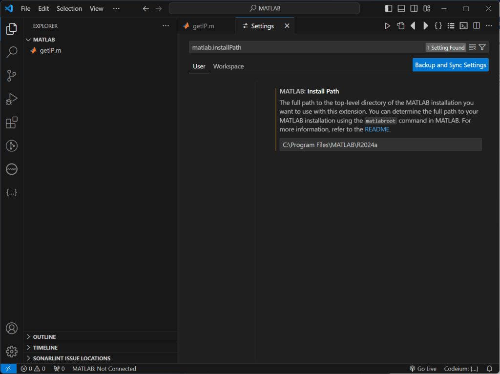This screenshot has height=374, width=500.
Task: Click Go Live in status bar
Action: pos(423,369)
